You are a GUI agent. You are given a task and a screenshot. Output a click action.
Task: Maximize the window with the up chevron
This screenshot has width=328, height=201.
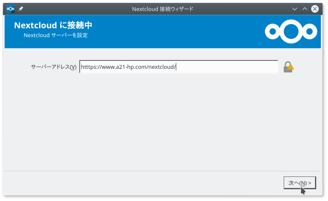(305, 9)
